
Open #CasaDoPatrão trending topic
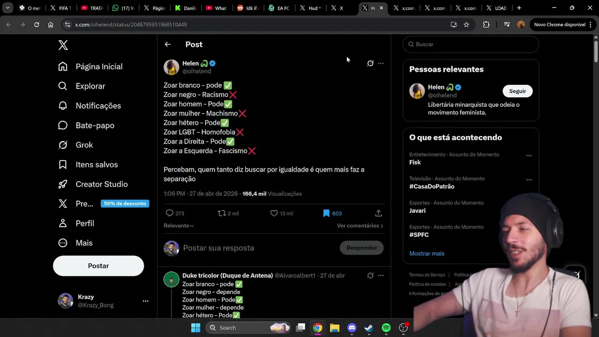tap(432, 186)
